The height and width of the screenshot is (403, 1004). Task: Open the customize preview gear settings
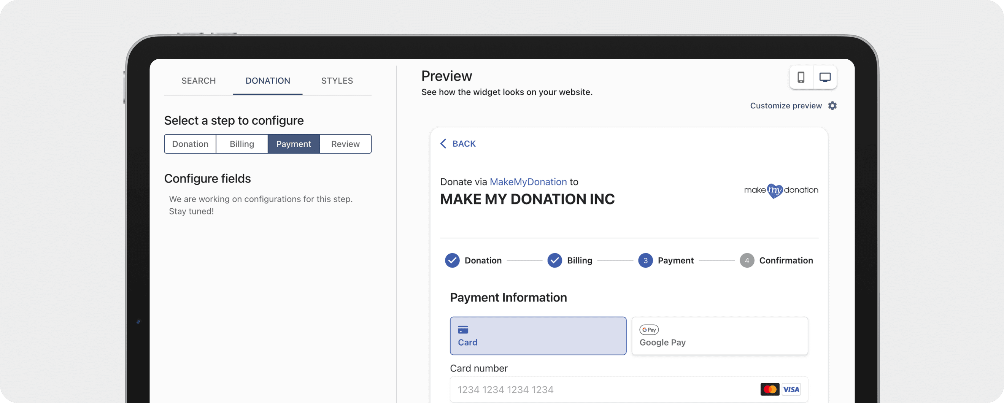[832, 106]
